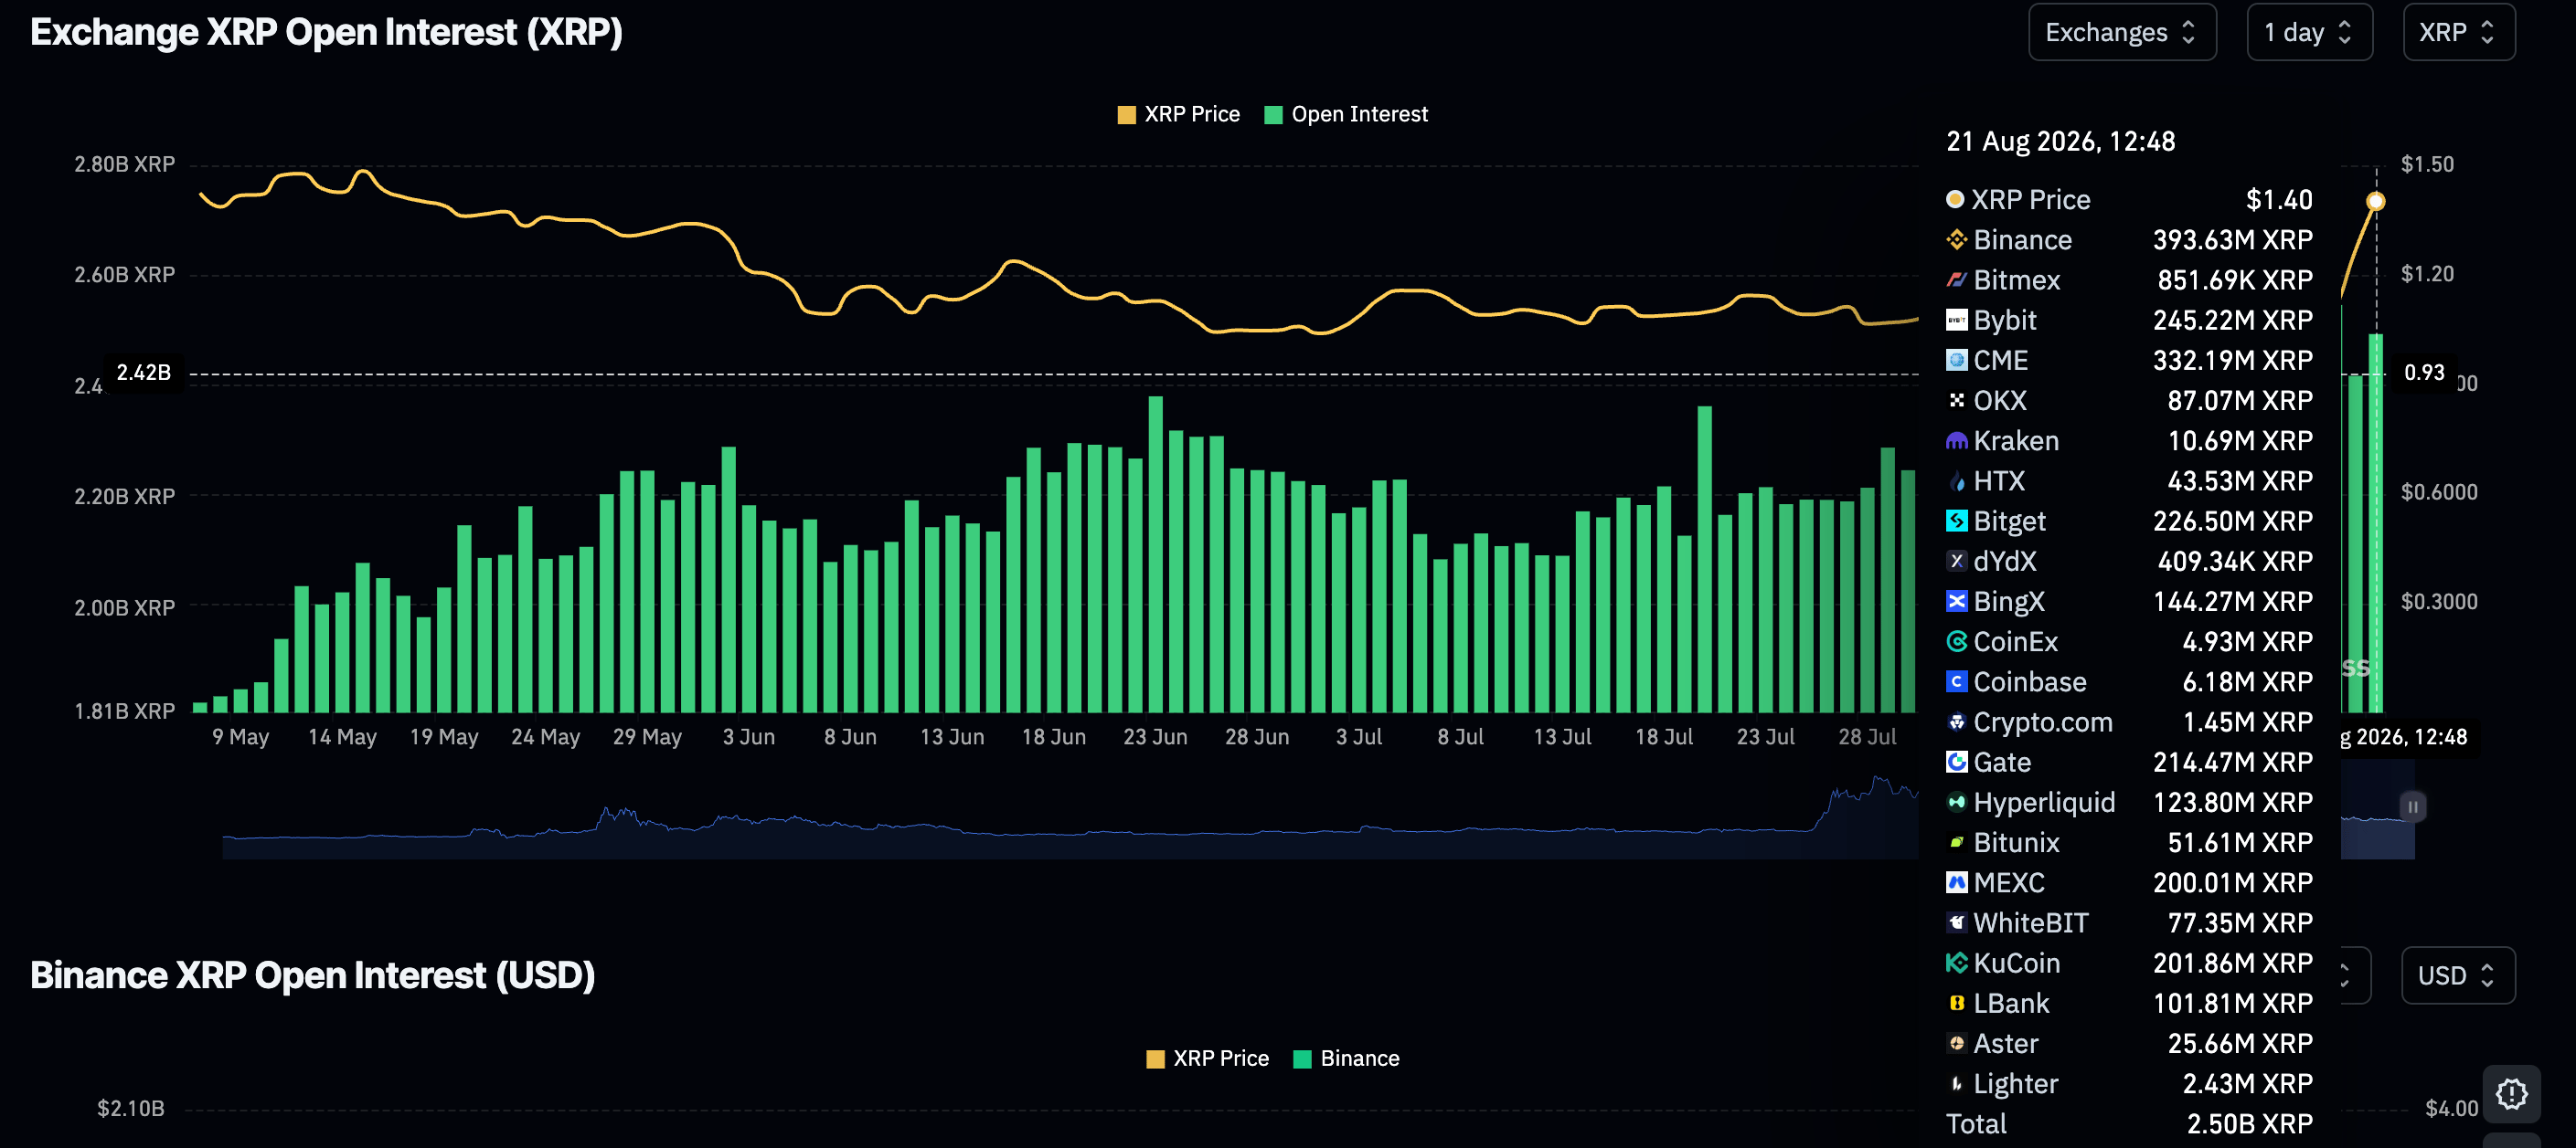The height and width of the screenshot is (1148, 2576).
Task: Click the Hyperliquid 123.80M XRP value
Action: (x=2232, y=802)
